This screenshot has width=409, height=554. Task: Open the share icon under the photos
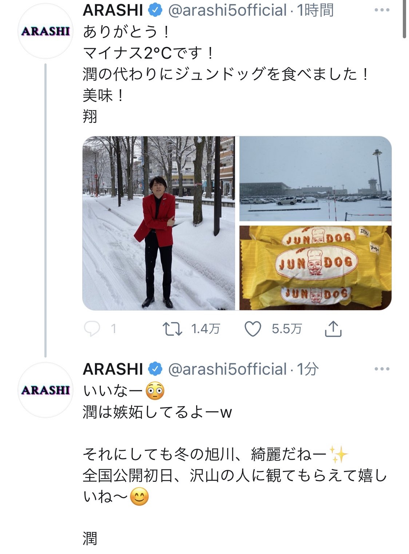click(333, 329)
